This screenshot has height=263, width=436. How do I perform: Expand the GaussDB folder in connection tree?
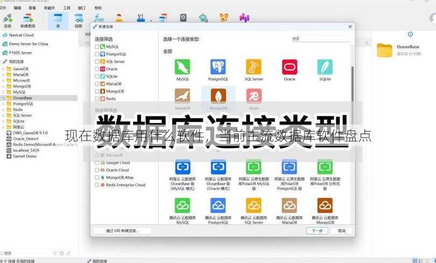point(3,69)
